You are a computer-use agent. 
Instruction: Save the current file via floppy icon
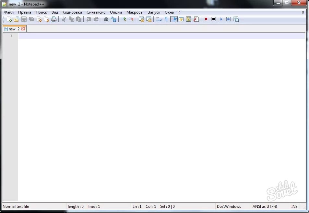tap(24, 19)
